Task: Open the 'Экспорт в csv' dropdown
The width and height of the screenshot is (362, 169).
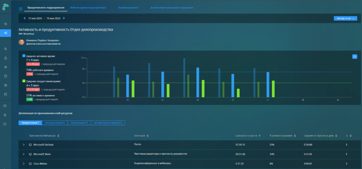Action: (x=345, y=18)
